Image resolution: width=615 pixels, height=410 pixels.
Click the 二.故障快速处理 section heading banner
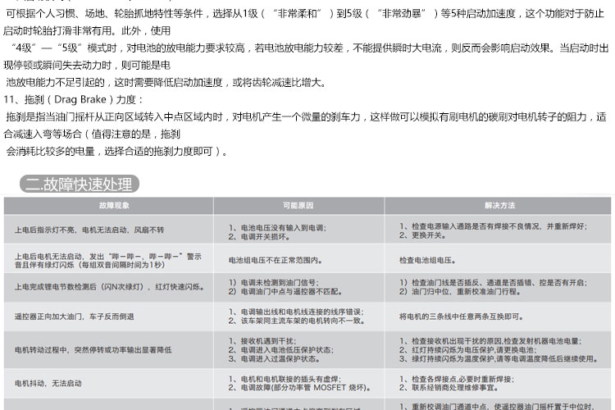78,184
